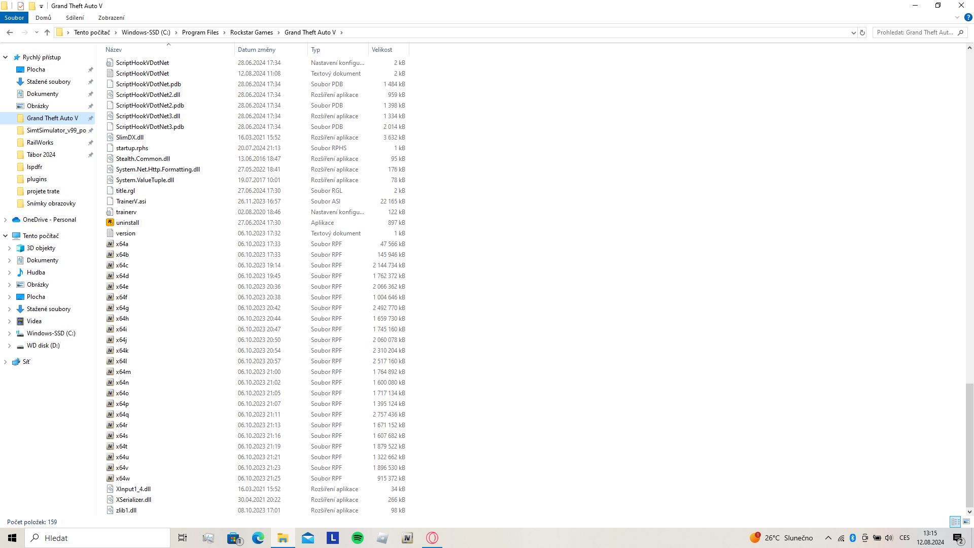
Task: Open the uninstall application file icon
Action: coord(110,223)
